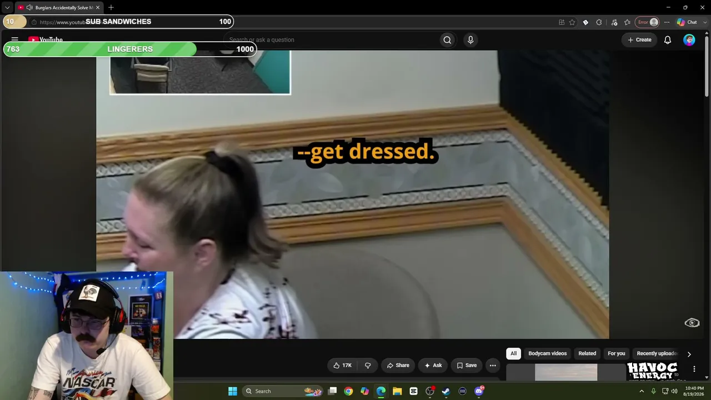Open Edge Copilot Chat
Viewport: 711px width, 400px height.
coord(687,22)
